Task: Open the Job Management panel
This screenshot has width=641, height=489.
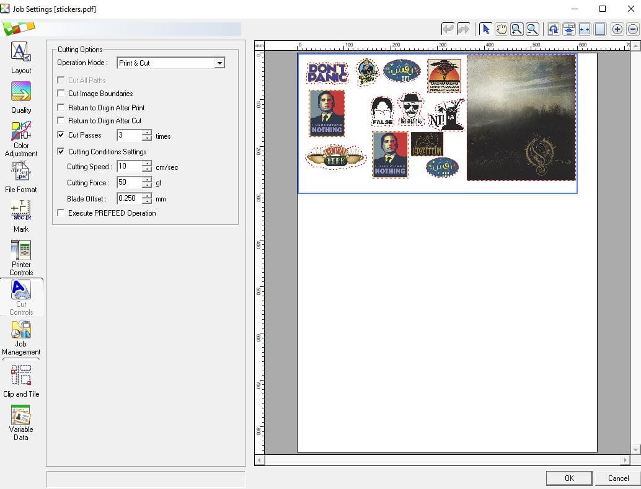Action: [x=21, y=338]
